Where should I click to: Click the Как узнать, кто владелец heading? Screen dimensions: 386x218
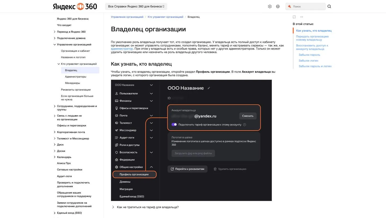point(141,64)
